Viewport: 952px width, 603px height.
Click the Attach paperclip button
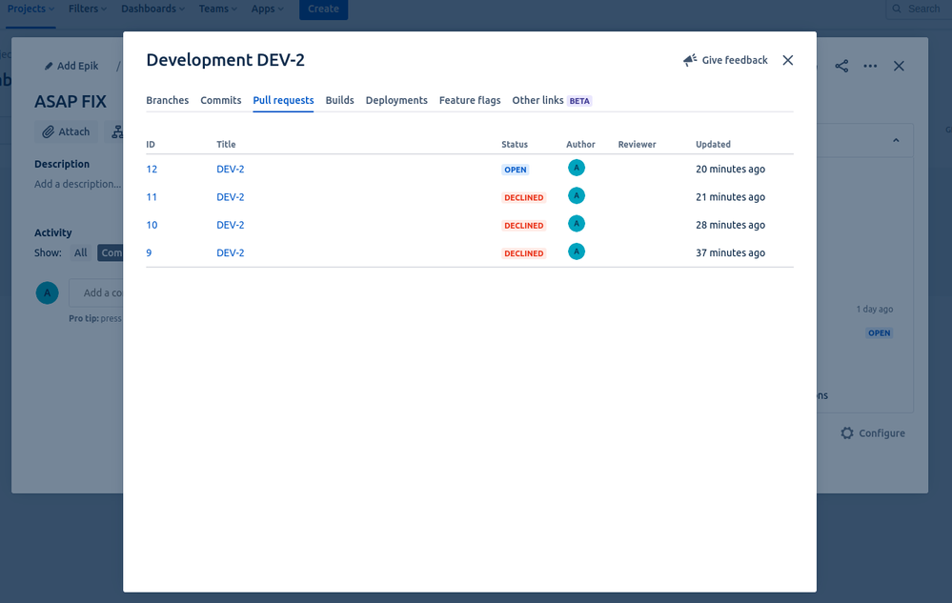point(66,131)
